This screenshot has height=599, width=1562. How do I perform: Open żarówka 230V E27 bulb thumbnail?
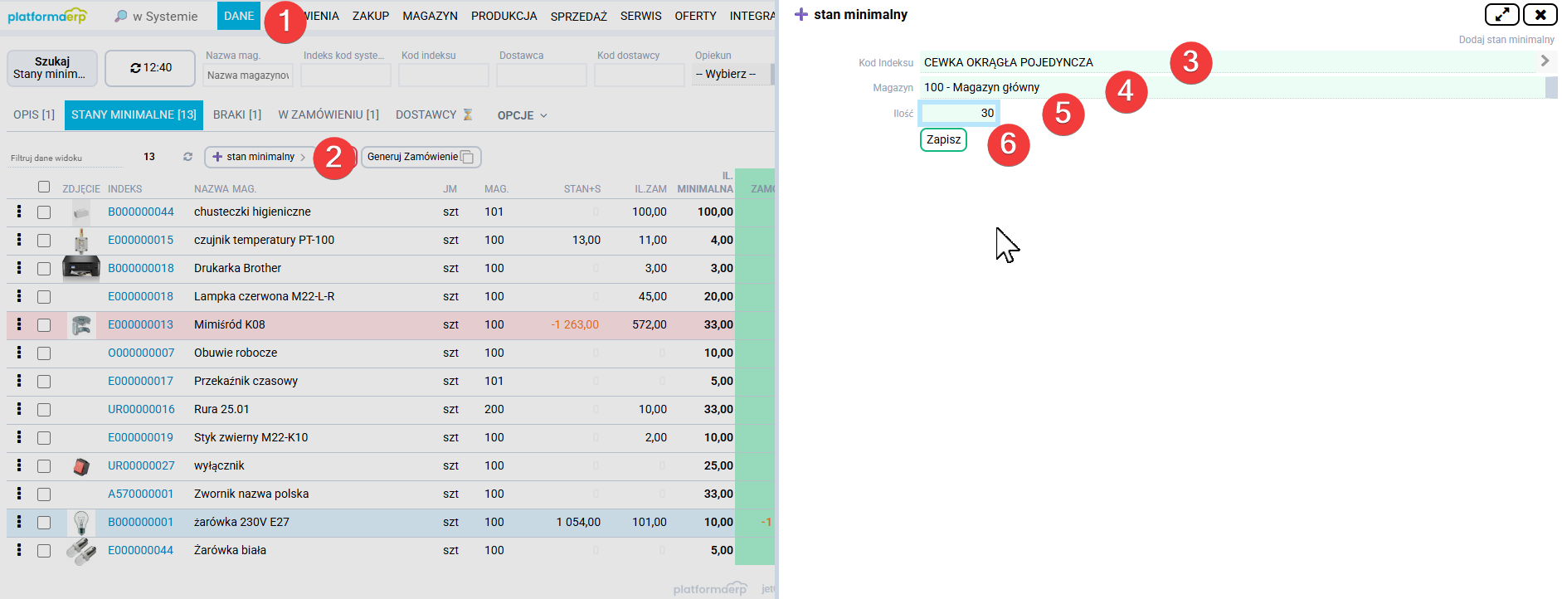tap(81, 522)
